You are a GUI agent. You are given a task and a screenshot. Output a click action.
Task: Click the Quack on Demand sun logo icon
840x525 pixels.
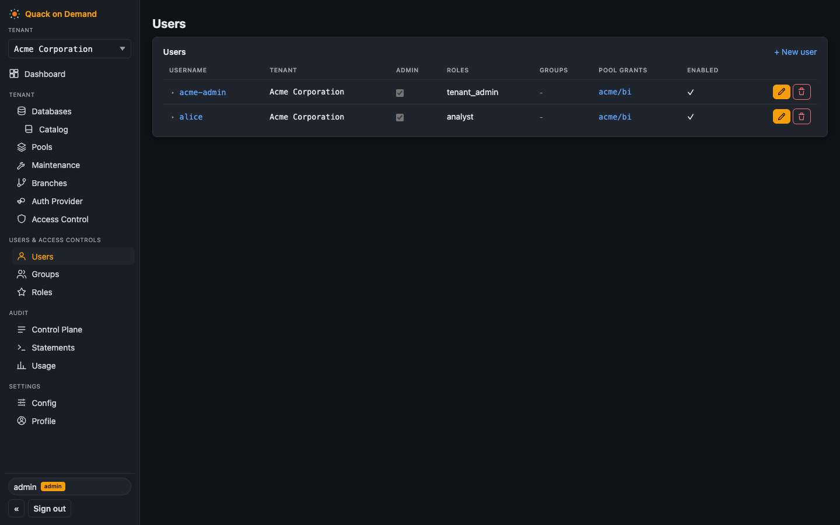(x=15, y=14)
